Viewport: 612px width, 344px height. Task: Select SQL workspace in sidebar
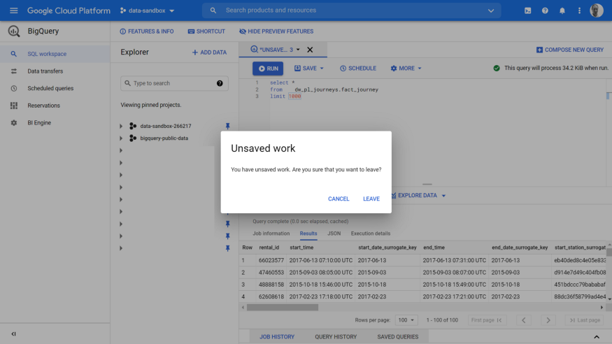55,54
